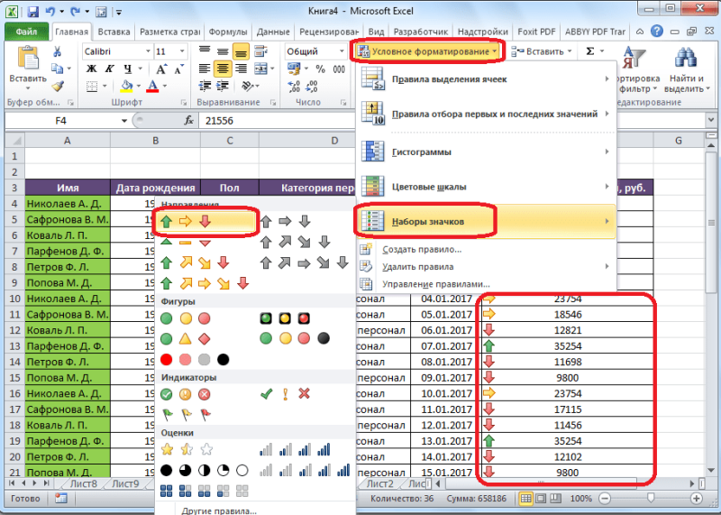
Task: Click the Cut scissors icon
Action: pos(57,51)
